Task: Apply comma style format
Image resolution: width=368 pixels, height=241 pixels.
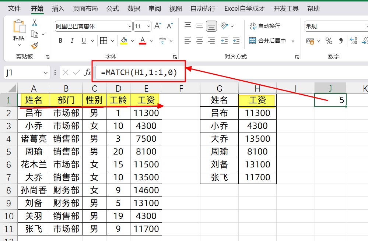Action: pyautogui.click(x=340, y=41)
